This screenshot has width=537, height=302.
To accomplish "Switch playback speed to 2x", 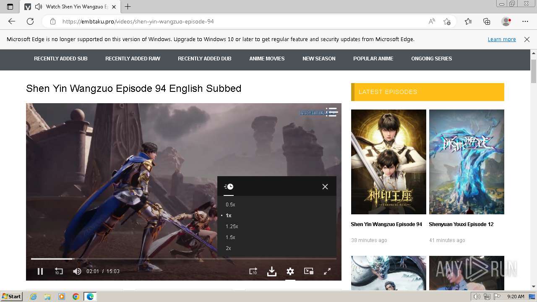I will (x=228, y=248).
